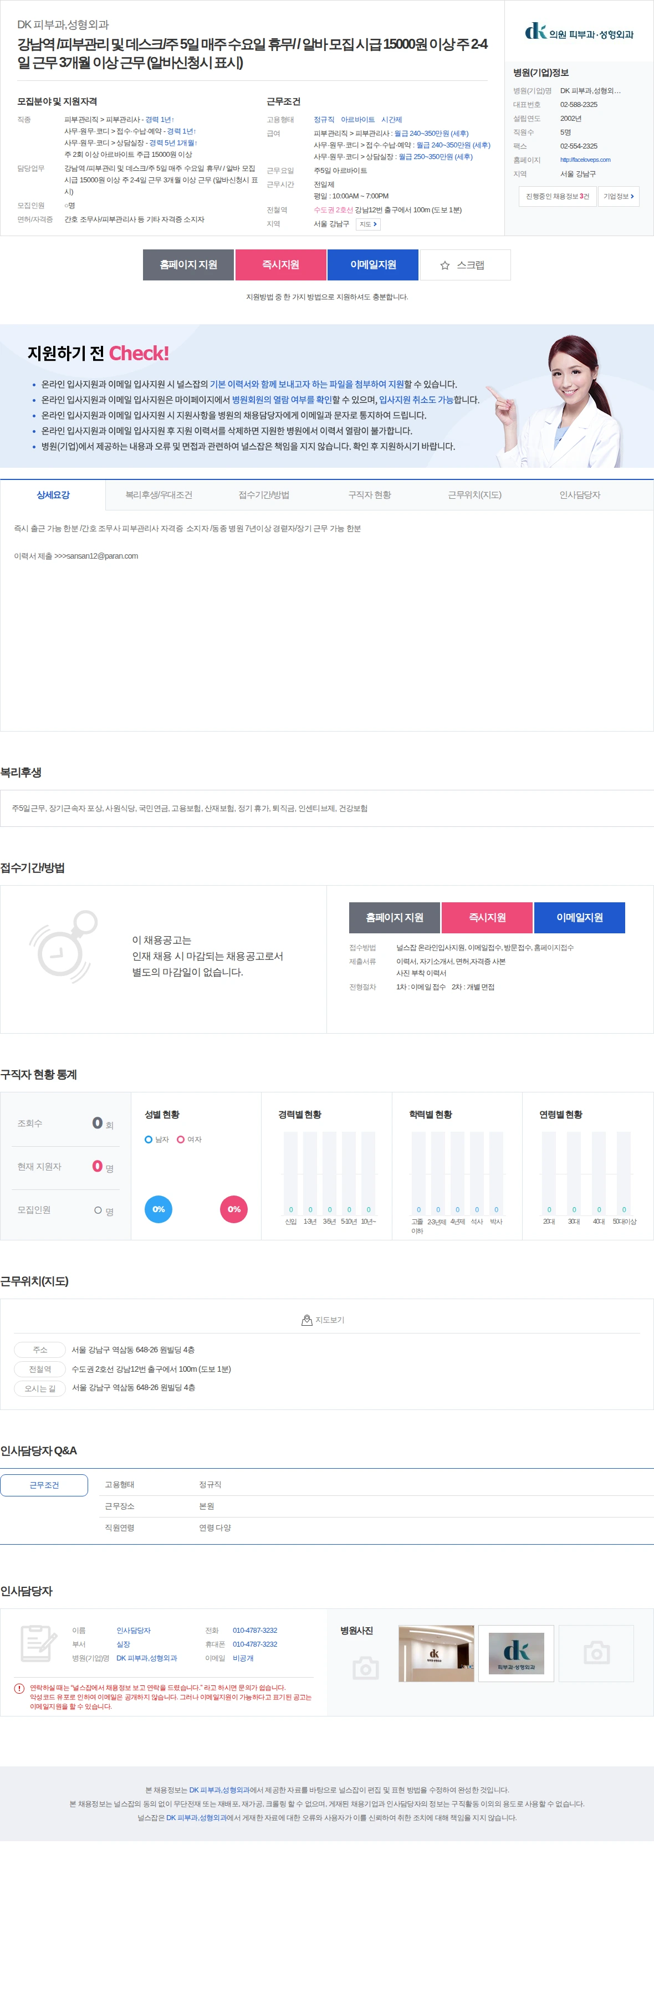This screenshot has width=654, height=2013.
Task: Click the 전철역 label pill
Action: coord(40,1369)
